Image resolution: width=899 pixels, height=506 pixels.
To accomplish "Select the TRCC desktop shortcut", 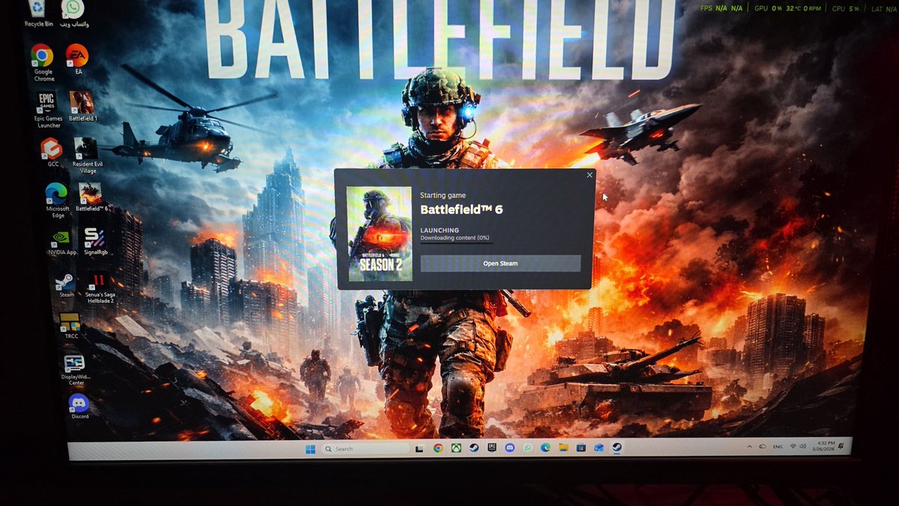I will pos(71,327).
